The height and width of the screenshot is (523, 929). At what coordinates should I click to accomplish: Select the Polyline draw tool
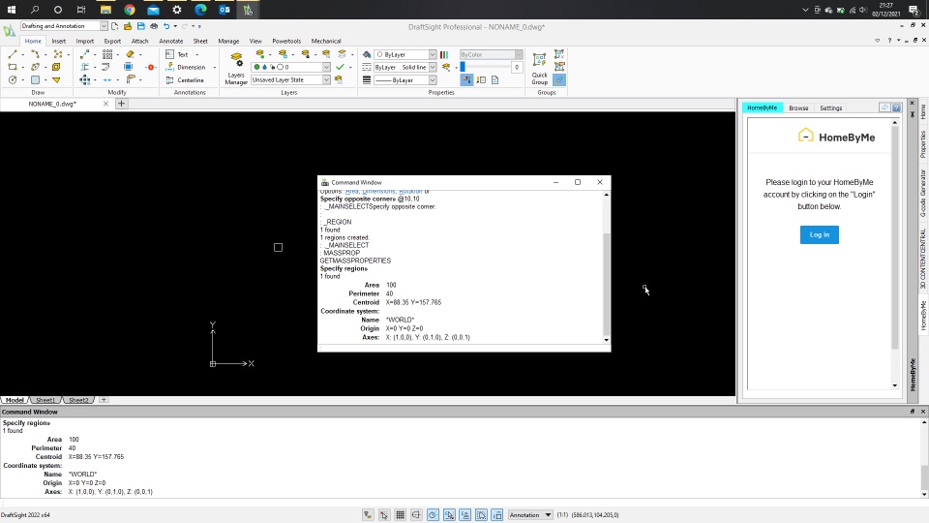[x=36, y=54]
